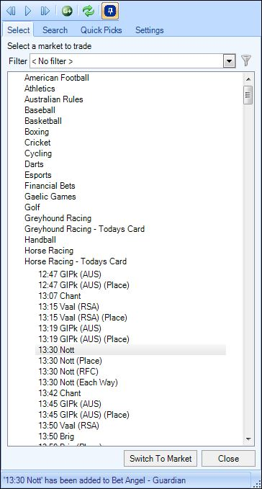Click the No filter combo box field
The height and width of the screenshot is (489, 262).
pyautogui.click(x=132, y=61)
